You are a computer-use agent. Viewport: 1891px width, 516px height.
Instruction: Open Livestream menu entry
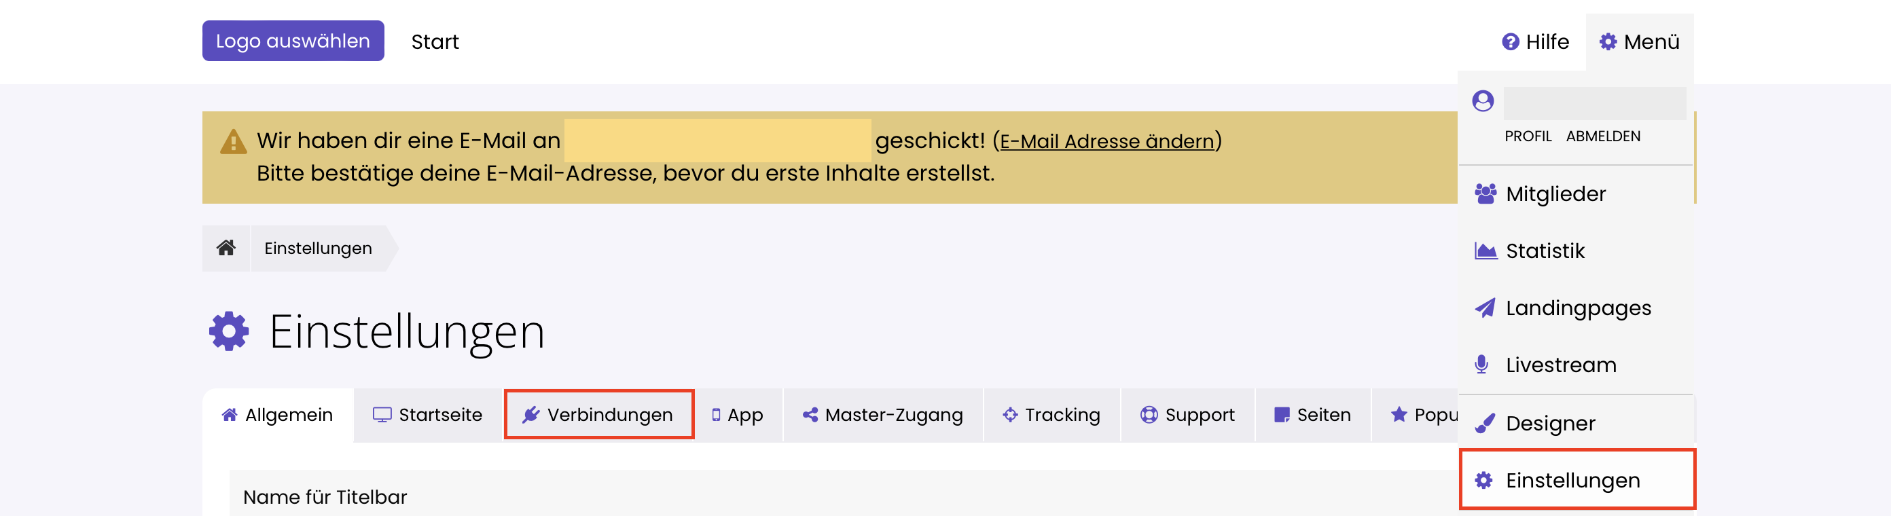[x=1560, y=365]
